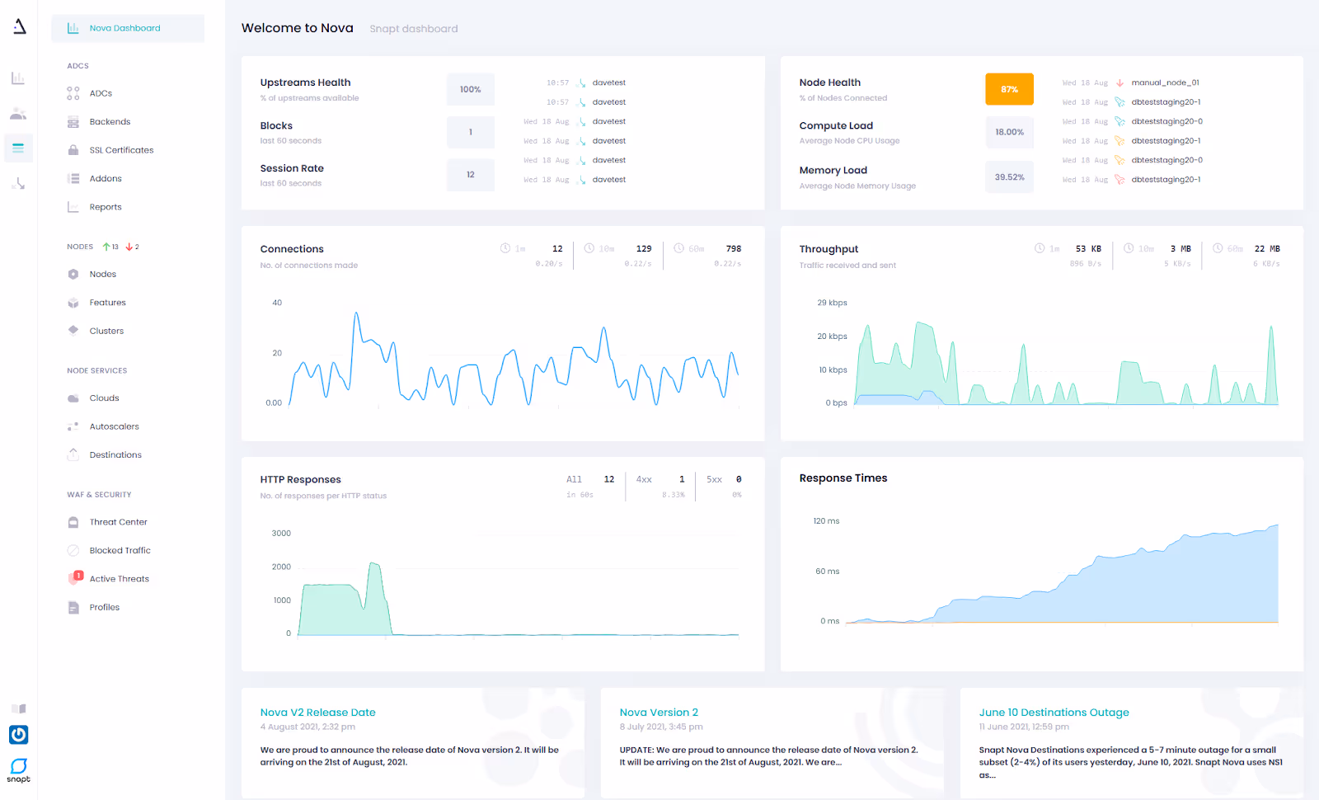Click the red down-arrow icon beside manual_node_01

[x=1120, y=82]
